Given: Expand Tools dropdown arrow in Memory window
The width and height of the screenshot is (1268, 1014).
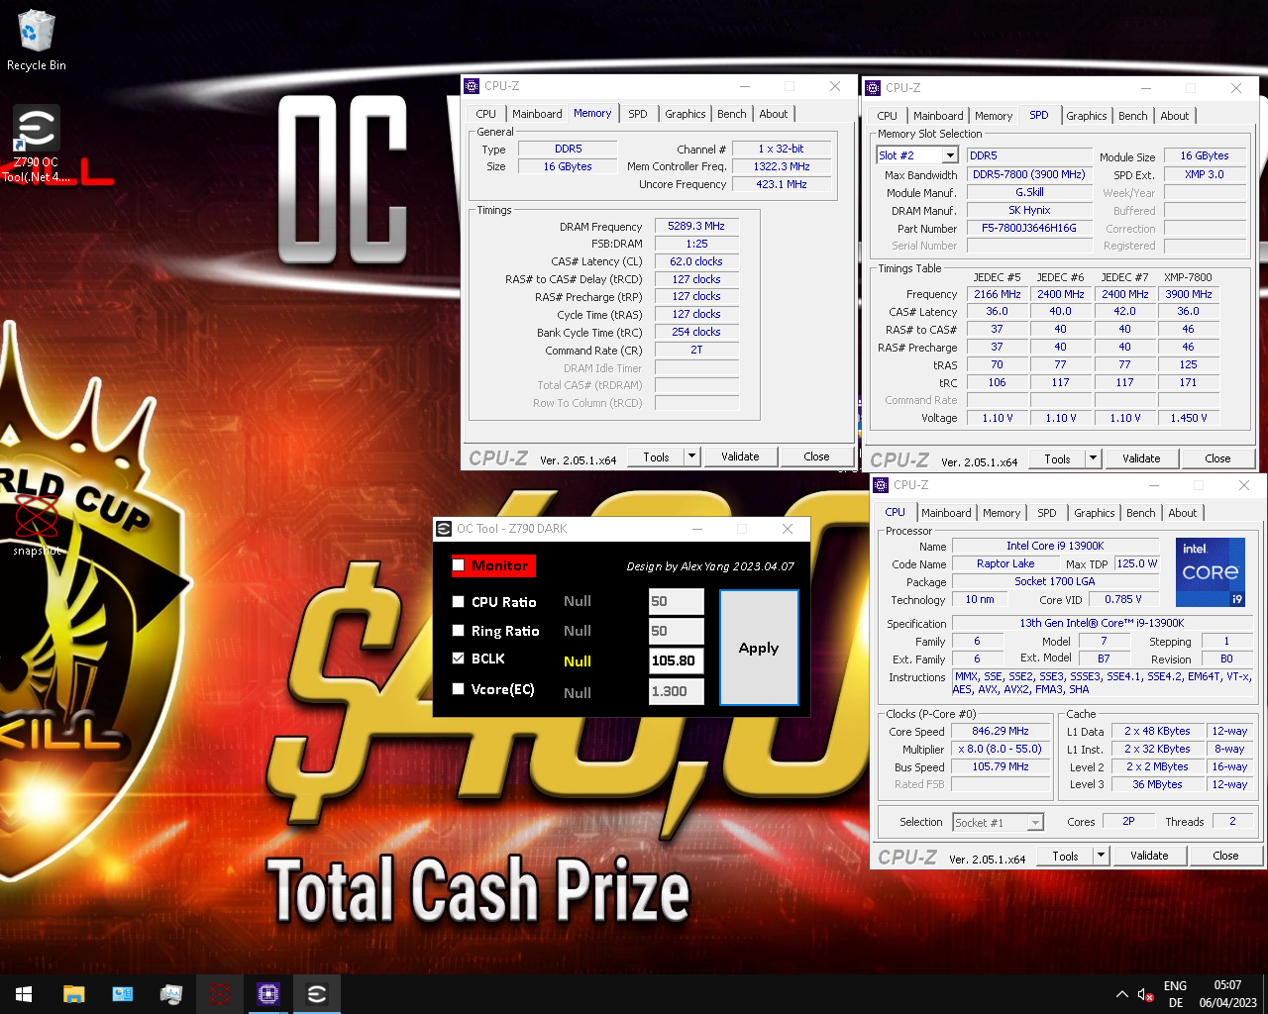Looking at the screenshot, I should 691,456.
